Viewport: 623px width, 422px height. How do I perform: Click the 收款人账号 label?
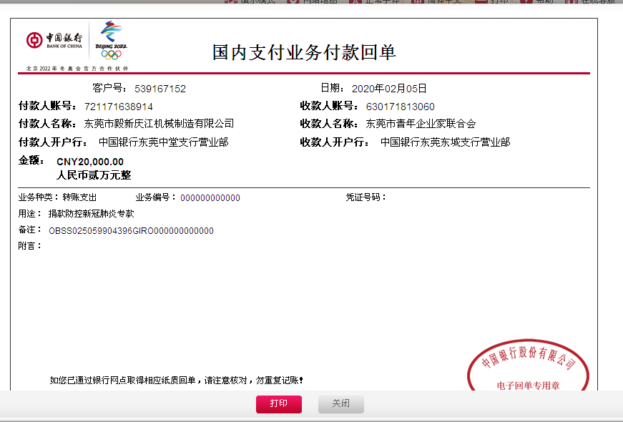click(x=329, y=106)
